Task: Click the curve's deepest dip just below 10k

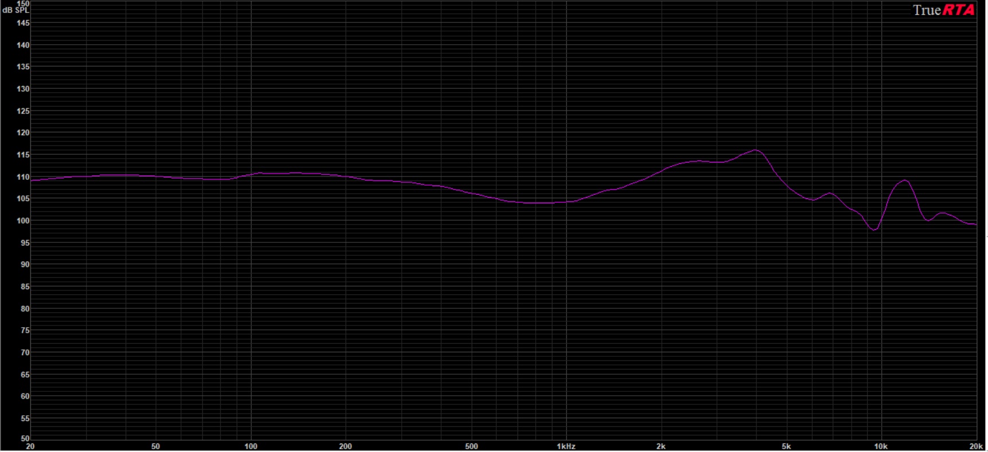Action: pos(874,230)
